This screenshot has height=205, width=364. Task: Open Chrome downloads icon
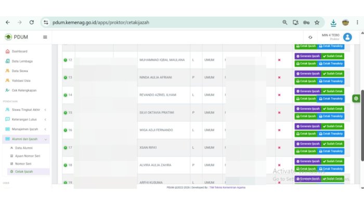pyautogui.click(x=333, y=22)
